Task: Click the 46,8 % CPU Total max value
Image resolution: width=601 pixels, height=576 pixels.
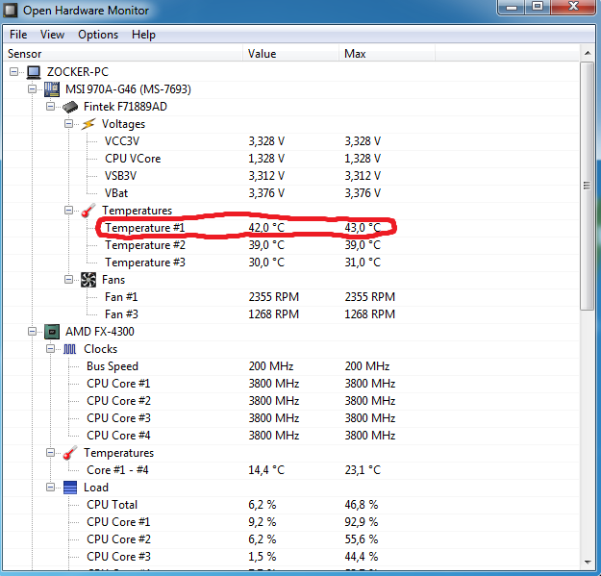Action: pos(362,505)
